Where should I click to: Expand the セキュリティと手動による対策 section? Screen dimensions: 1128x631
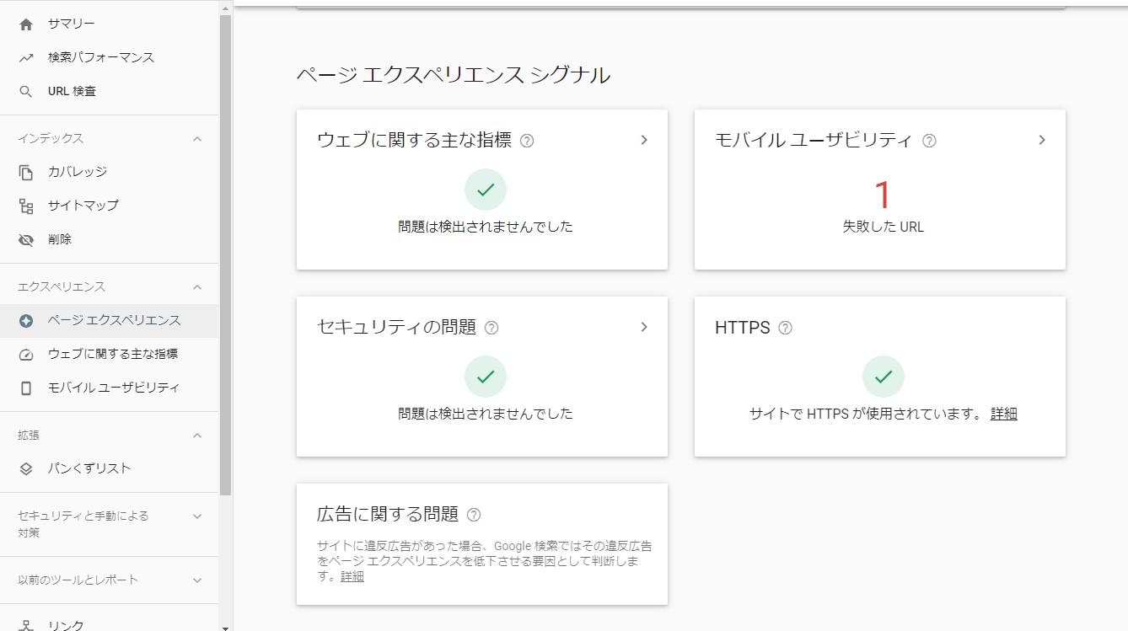(197, 516)
